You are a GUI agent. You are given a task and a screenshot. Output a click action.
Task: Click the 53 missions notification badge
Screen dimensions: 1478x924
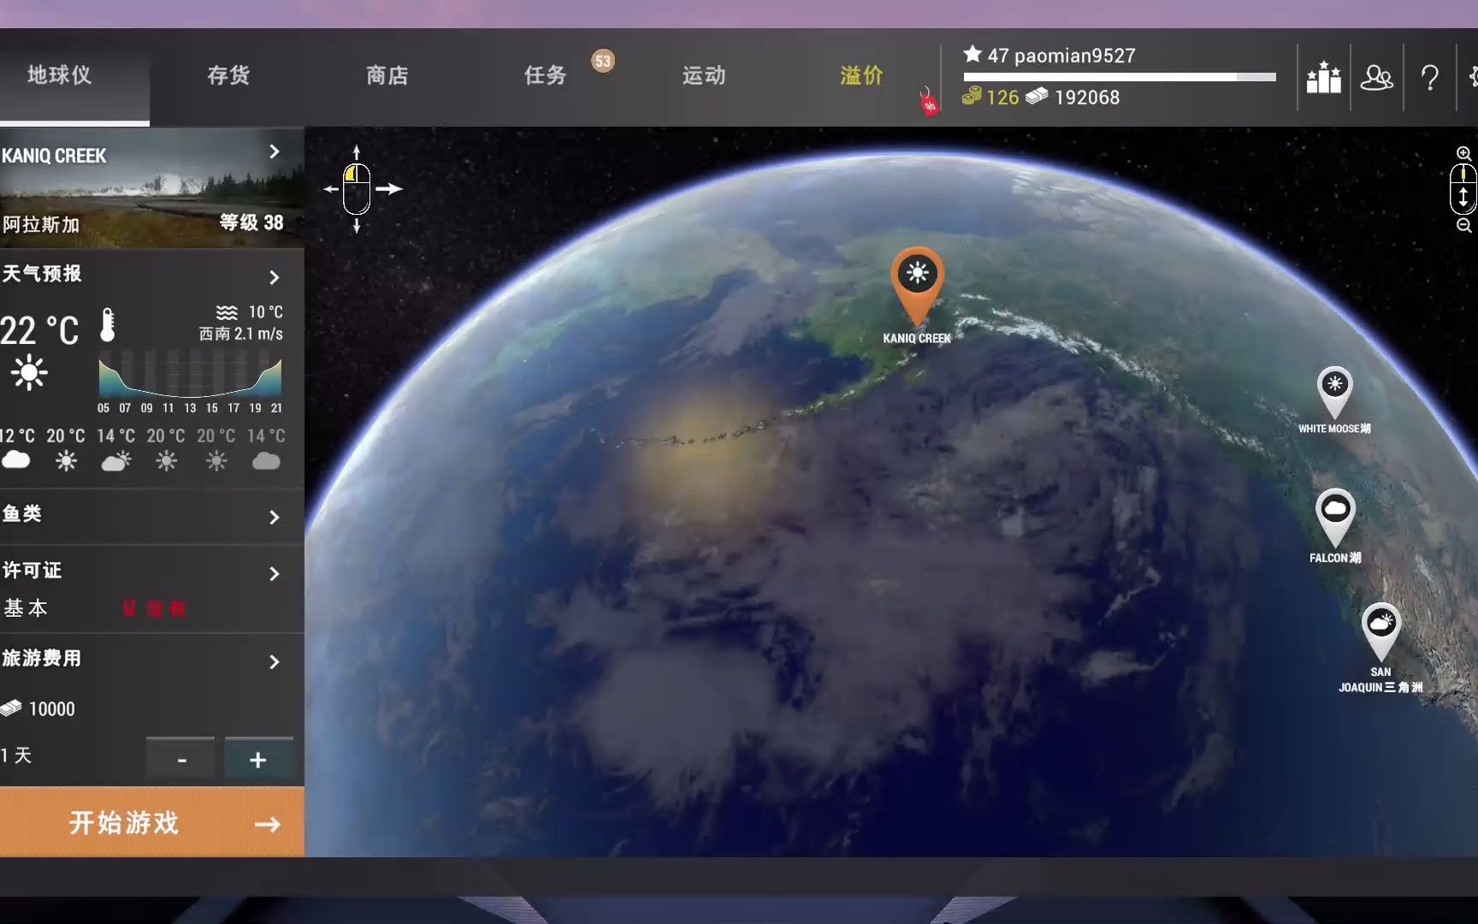pyautogui.click(x=603, y=61)
